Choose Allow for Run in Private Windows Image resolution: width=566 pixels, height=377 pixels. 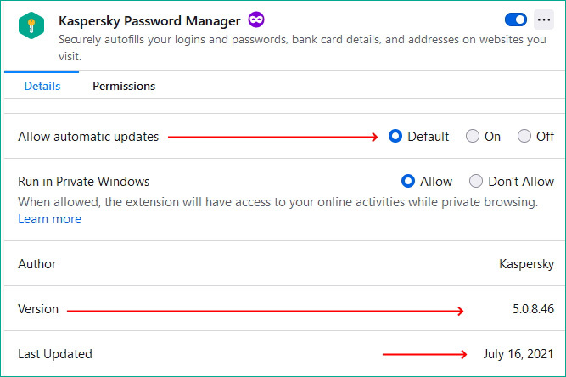coord(408,181)
